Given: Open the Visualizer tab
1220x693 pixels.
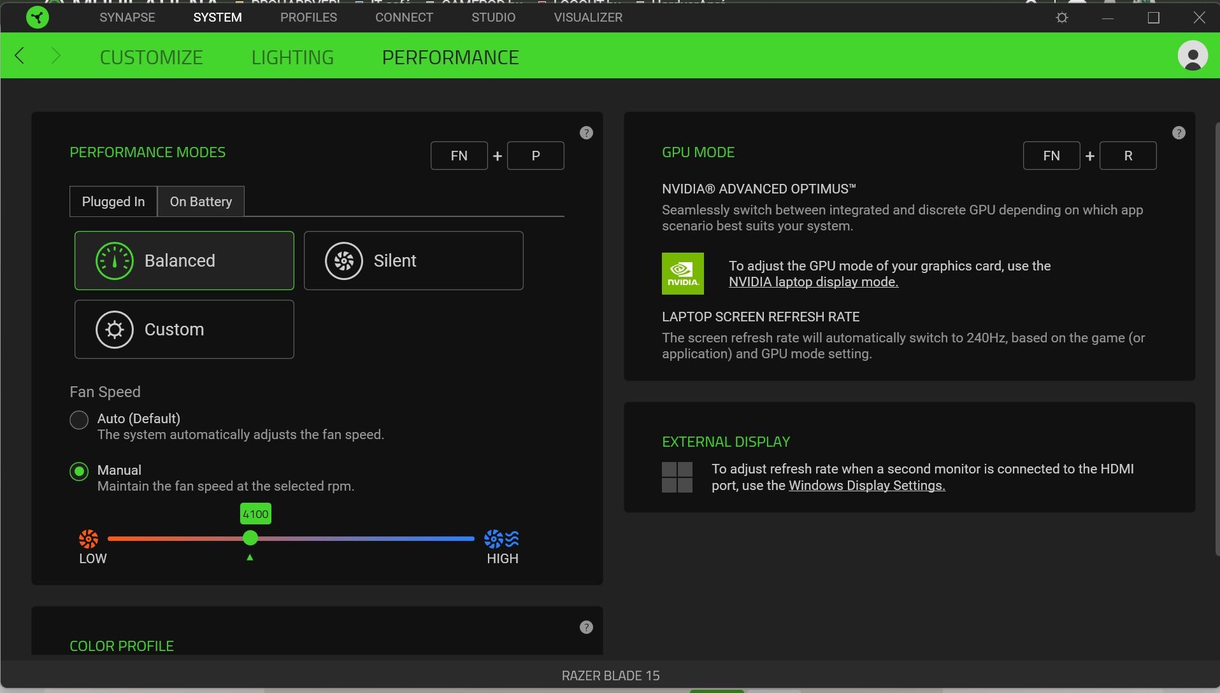Looking at the screenshot, I should [x=588, y=17].
